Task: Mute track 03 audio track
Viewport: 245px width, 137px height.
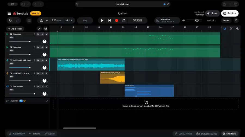Action: (x=38, y=60)
